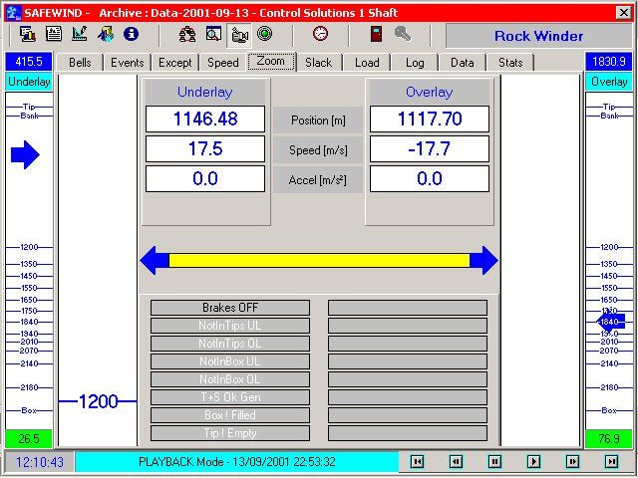This screenshot has width=638, height=478.
Task: Click the Brakes OFF status indicator
Action: pyautogui.click(x=230, y=308)
